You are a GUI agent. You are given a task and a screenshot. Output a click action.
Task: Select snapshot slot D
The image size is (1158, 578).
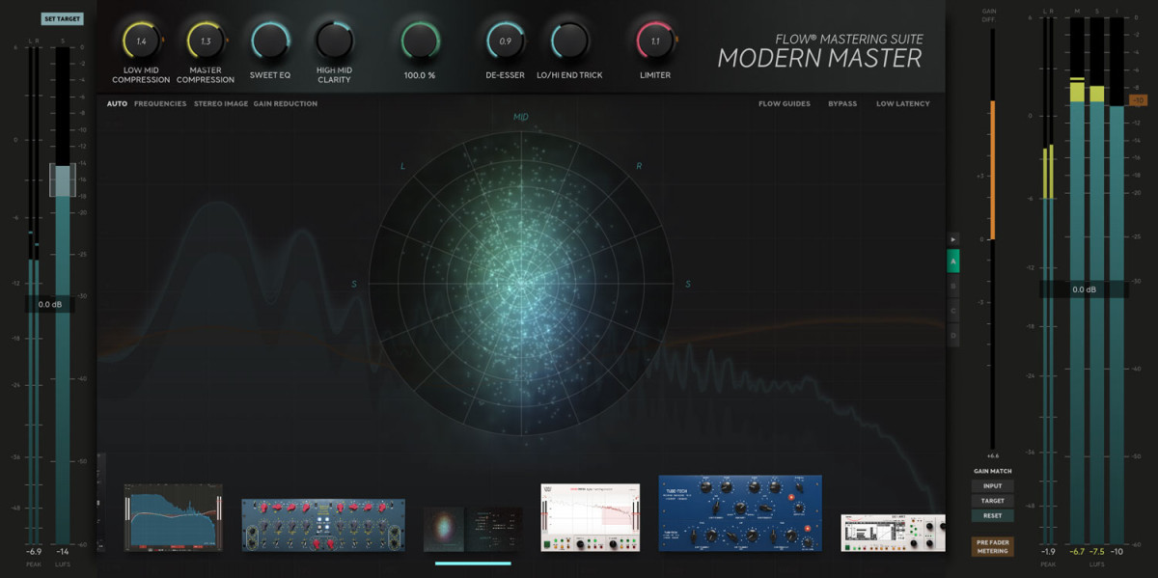pos(953,335)
